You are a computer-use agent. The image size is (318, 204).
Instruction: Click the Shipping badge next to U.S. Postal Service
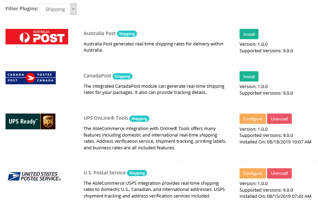coord(137,173)
